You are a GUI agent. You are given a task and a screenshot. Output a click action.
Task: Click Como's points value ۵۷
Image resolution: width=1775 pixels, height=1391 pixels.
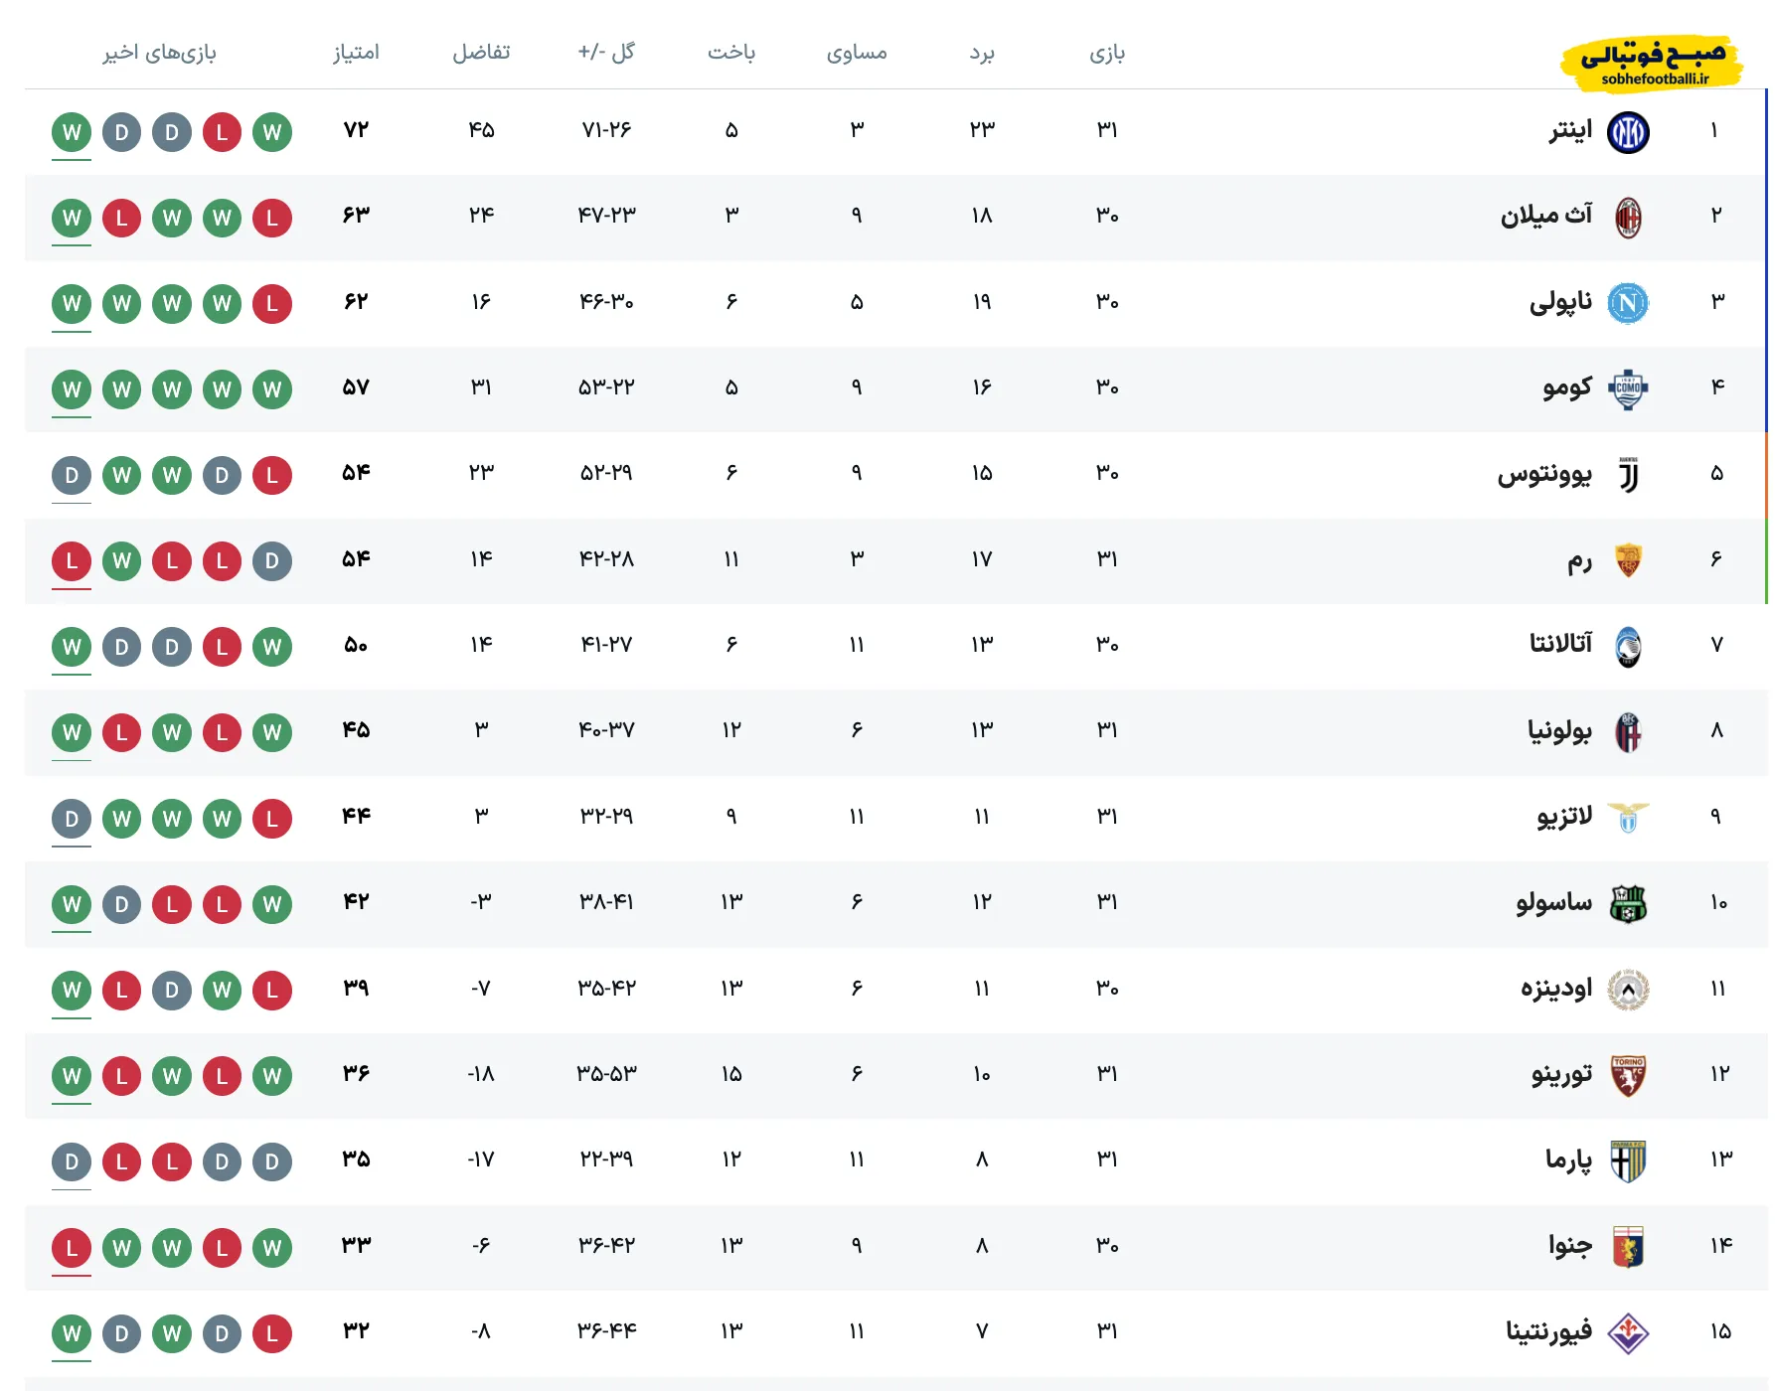(356, 387)
